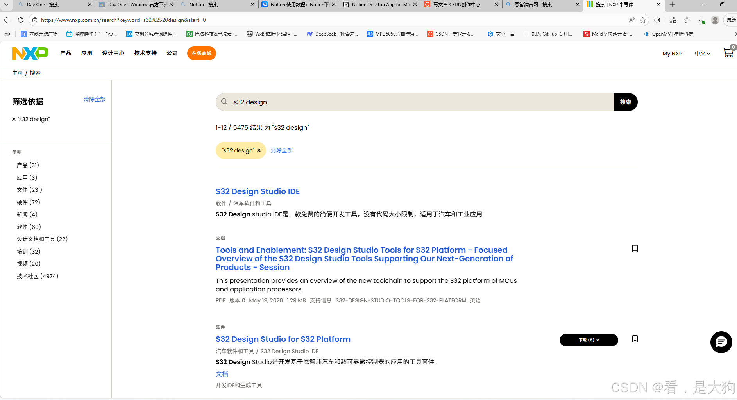
Task: Click the magnifier icon in search box
Action: pos(224,102)
